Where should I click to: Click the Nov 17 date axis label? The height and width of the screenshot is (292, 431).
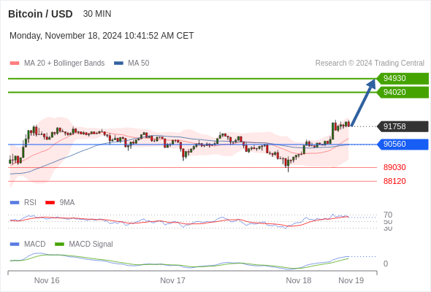(172, 280)
